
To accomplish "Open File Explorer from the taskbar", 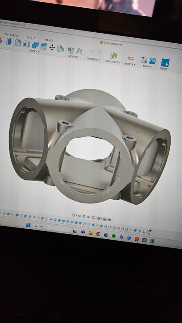I will 91,233.
